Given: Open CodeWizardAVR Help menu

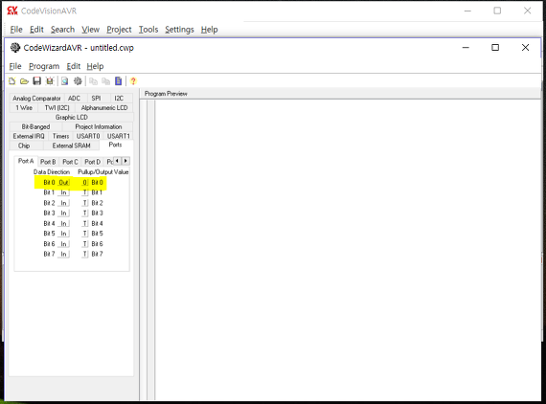Looking at the screenshot, I should [x=95, y=66].
